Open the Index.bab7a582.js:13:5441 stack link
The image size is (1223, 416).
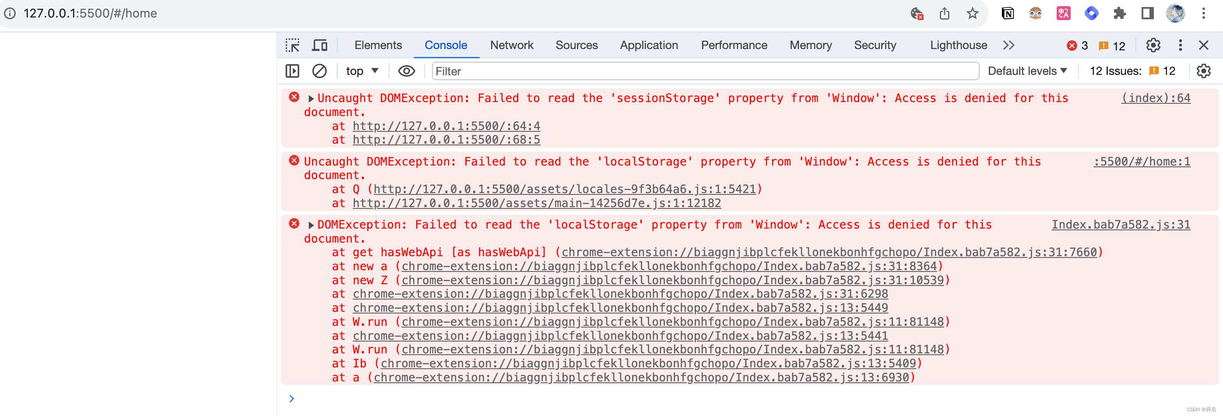point(620,336)
